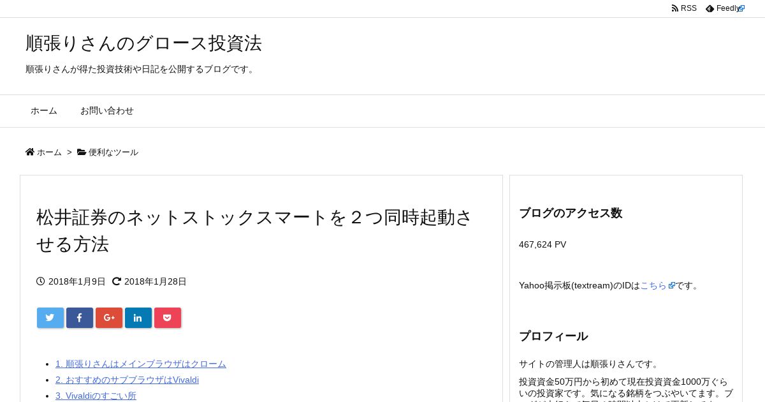Image resolution: width=765 pixels, height=402 pixels.
Task: Click the blog title 順張りさんのグロース投資法
Action: [143, 43]
